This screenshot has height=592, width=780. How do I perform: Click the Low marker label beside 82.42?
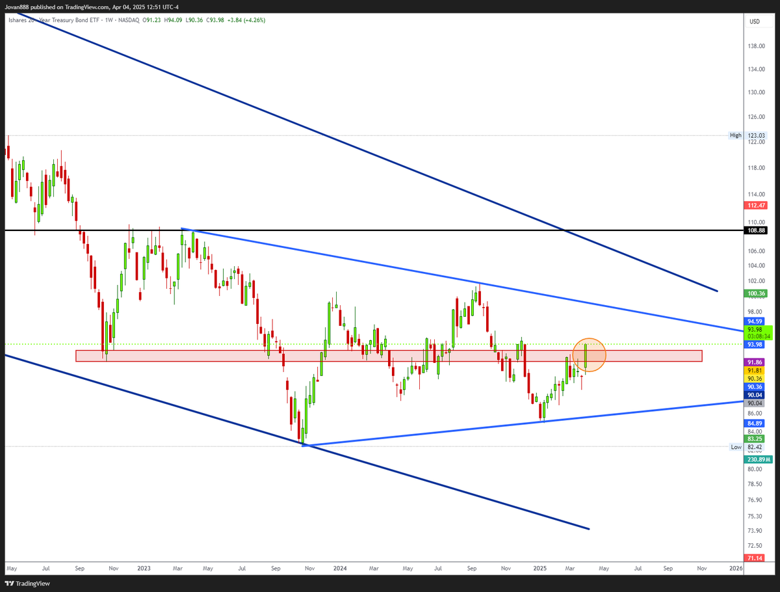[736, 447]
